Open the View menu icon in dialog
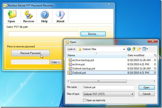This screenshot has width=162, height=108. click(145, 49)
